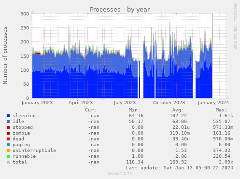The width and height of the screenshot is (240, 179).
Task: Click runnable average value 2.86
Action: click(181, 156)
